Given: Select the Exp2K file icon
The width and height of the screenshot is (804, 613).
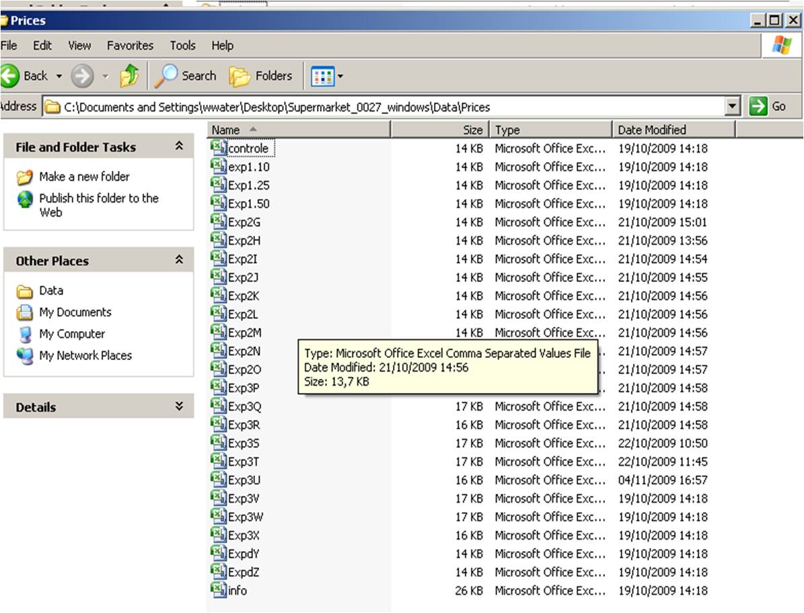Looking at the screenshot, I should pyautogui.click(x=219, y=295).
